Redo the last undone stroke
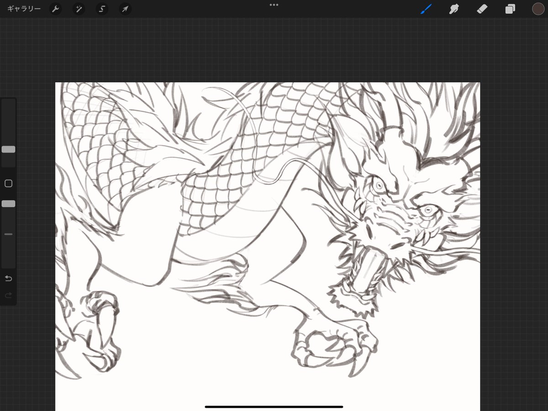The height and width of the screenshot is (411, 548). click(x=8, y=295)
